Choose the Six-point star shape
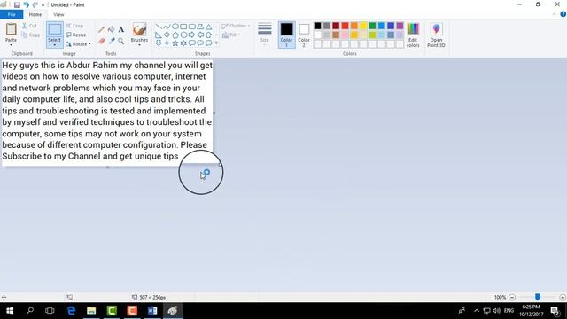Viewport: 567px width, 319px height. tap(183, 43)
